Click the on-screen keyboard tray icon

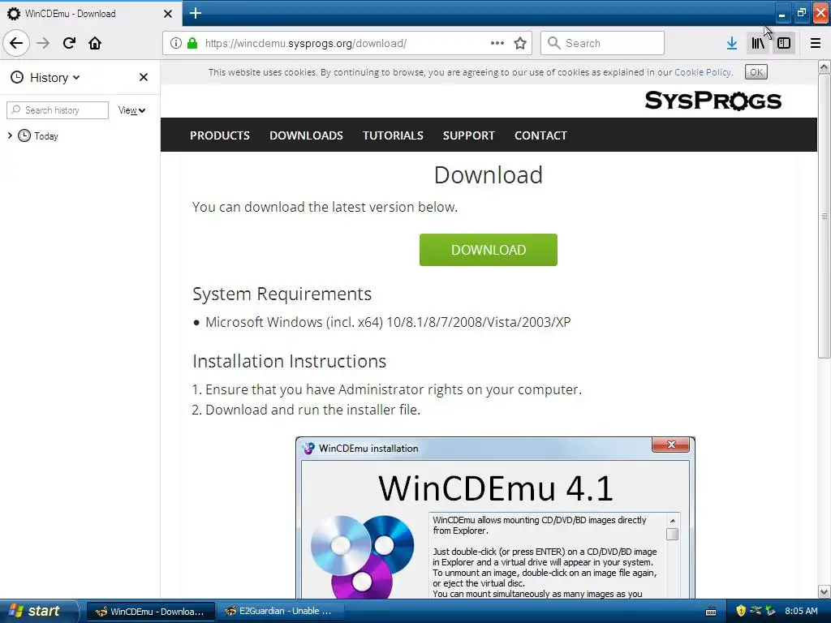[x=711, y=612]
